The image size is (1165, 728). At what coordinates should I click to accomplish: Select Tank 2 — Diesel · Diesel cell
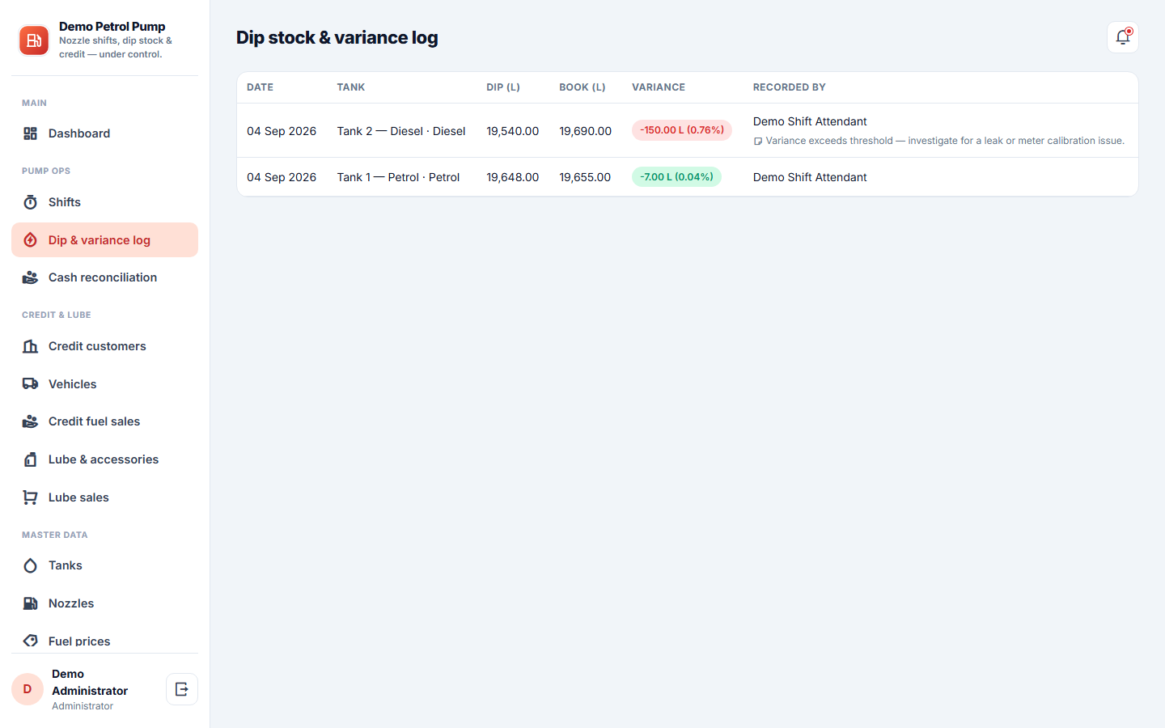401,131
